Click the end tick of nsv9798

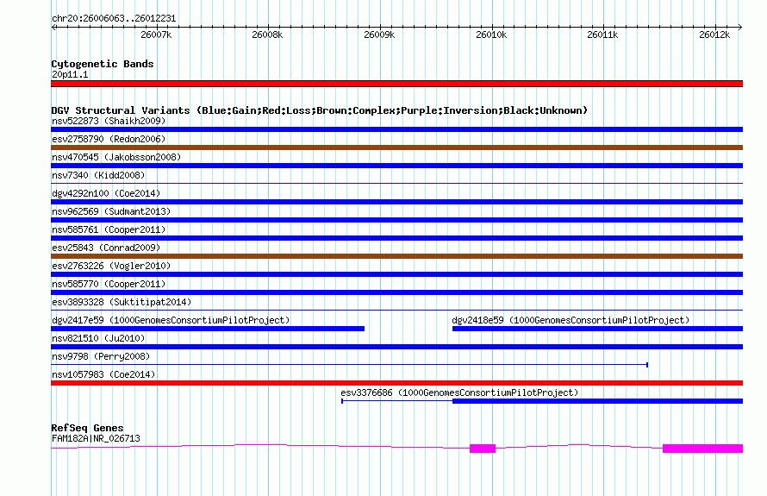tap(647, 365)
